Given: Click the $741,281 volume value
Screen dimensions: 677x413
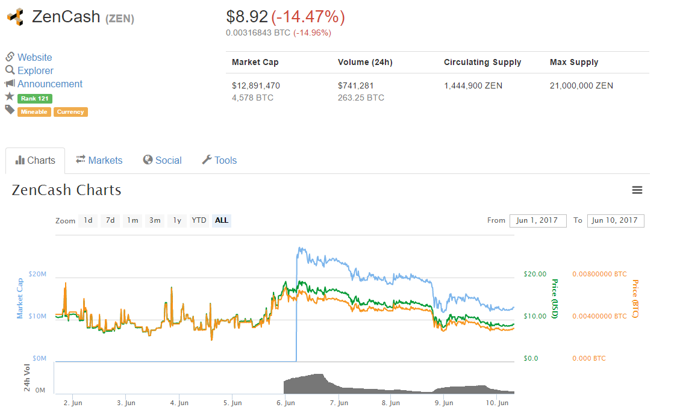Looking at the screenshot, I should click(x=356, y=85).
